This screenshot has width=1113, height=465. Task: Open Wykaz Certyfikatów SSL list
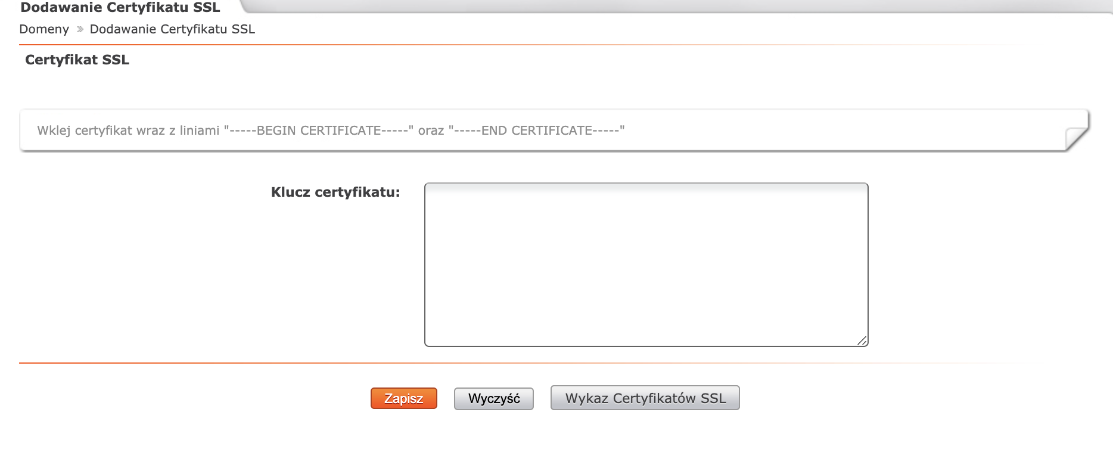pos(645,398)
